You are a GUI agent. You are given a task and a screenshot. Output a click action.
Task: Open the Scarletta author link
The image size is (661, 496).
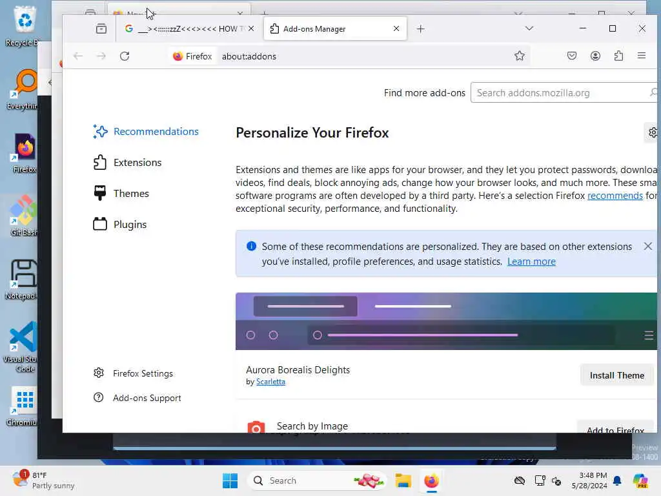click(270, 382)
